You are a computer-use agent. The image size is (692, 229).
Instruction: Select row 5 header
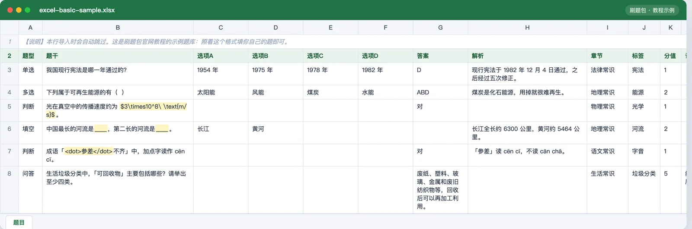(x=10, y=110)
